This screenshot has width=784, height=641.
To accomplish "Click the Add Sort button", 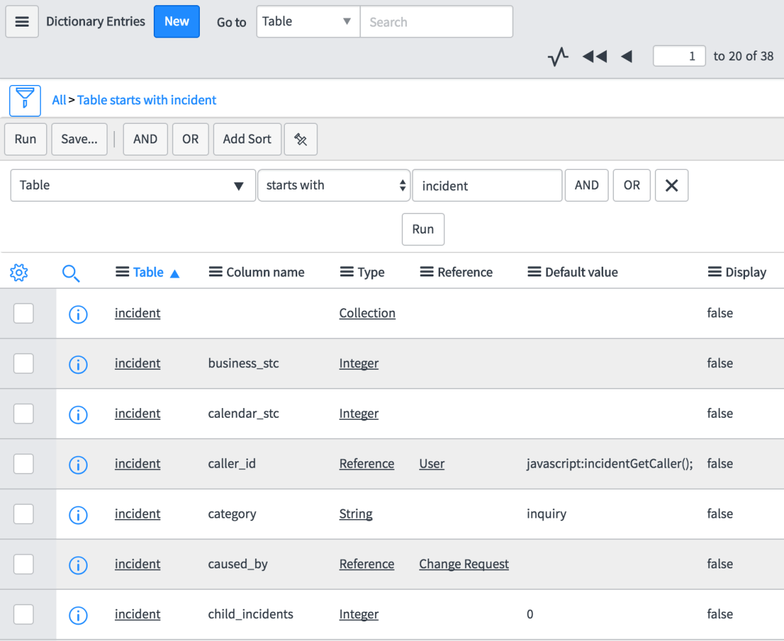I will click(x=247, y=139).
